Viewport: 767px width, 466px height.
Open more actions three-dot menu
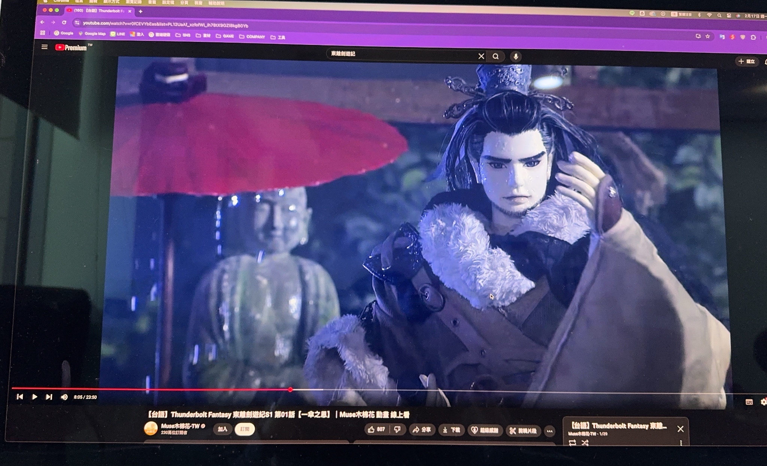549,431
